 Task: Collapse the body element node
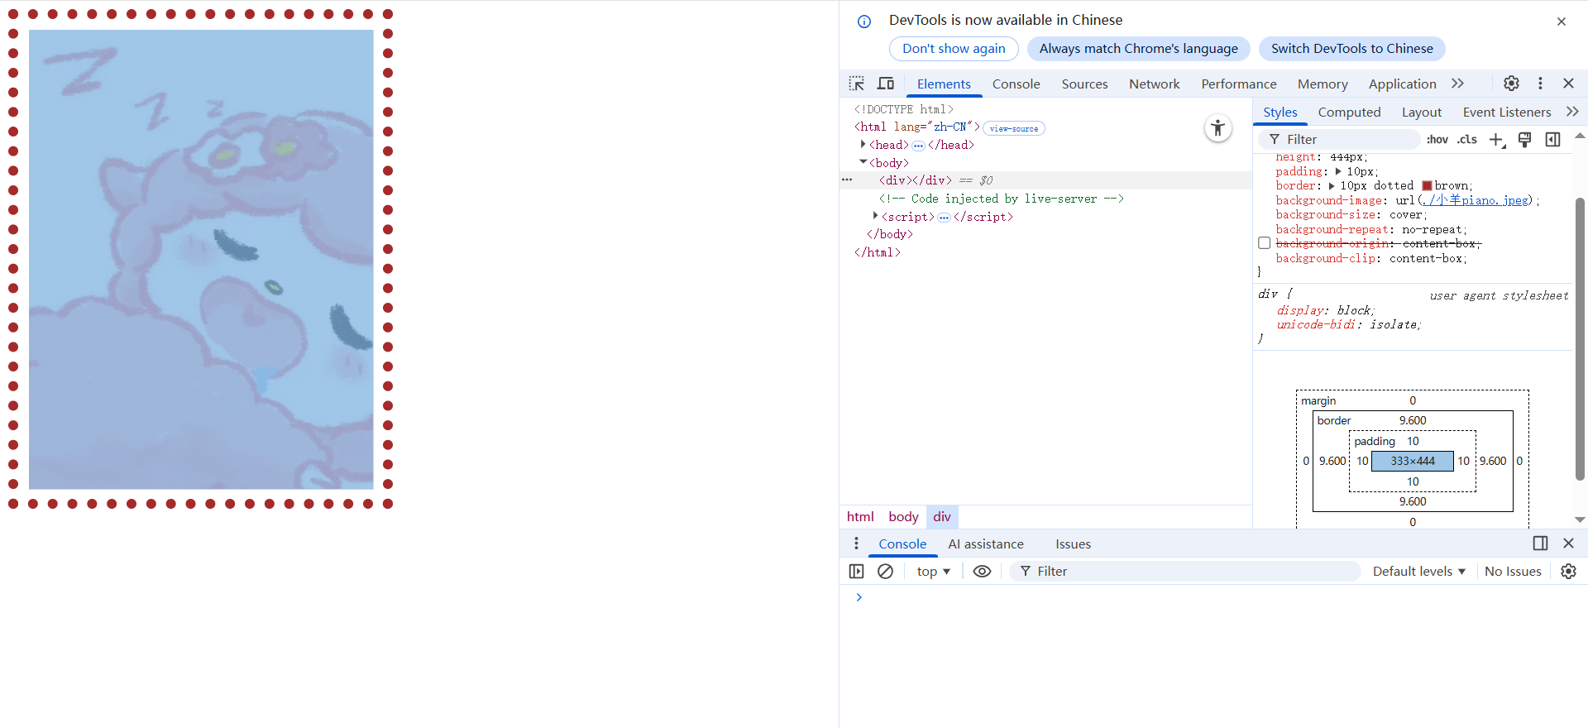(x=863, y=162)
